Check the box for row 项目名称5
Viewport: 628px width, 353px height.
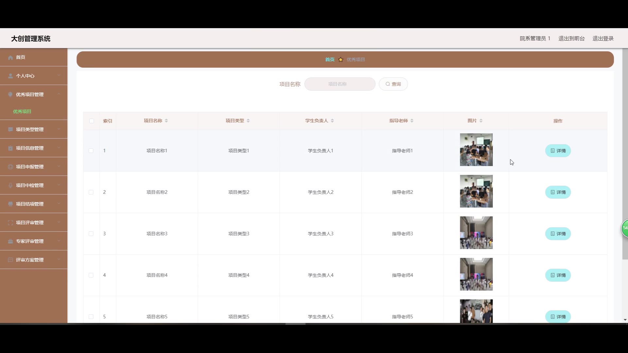click(91, 317)
